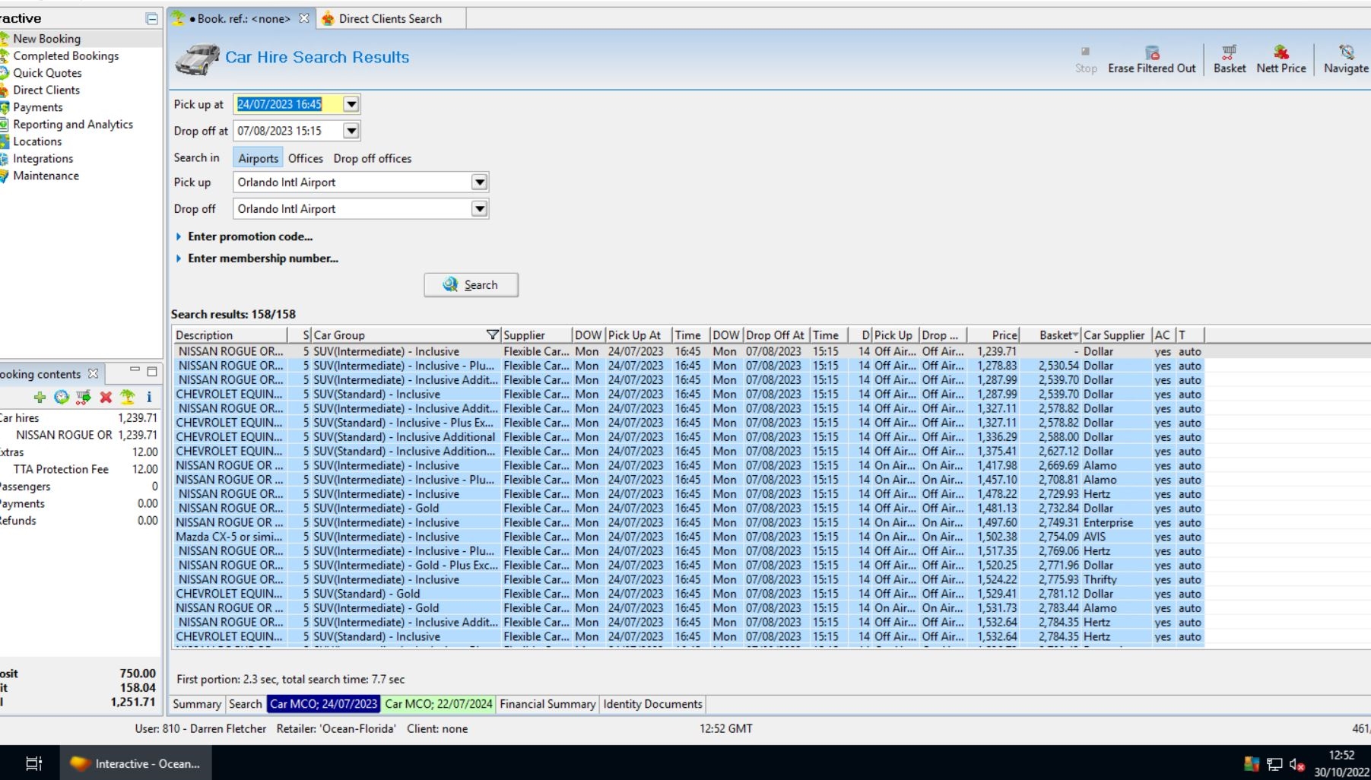Image resolution: width=1371 pixels, height=780 pixels.
Task: Click the Search button
Action: (471, 284)
